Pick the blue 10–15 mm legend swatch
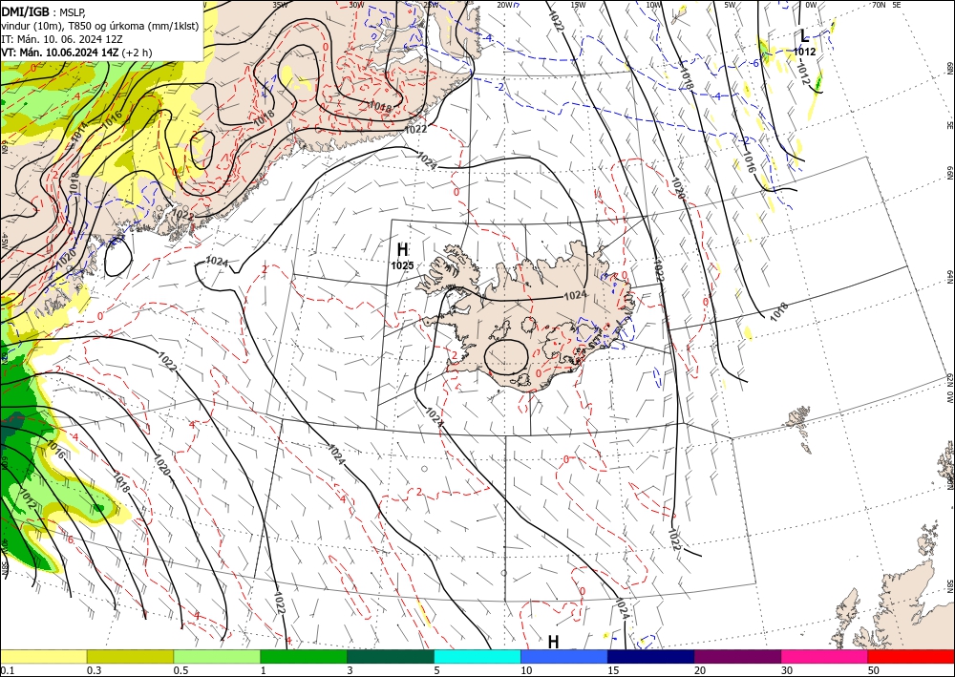The width and height of the screenshot is (955, 677). (564, 656)
